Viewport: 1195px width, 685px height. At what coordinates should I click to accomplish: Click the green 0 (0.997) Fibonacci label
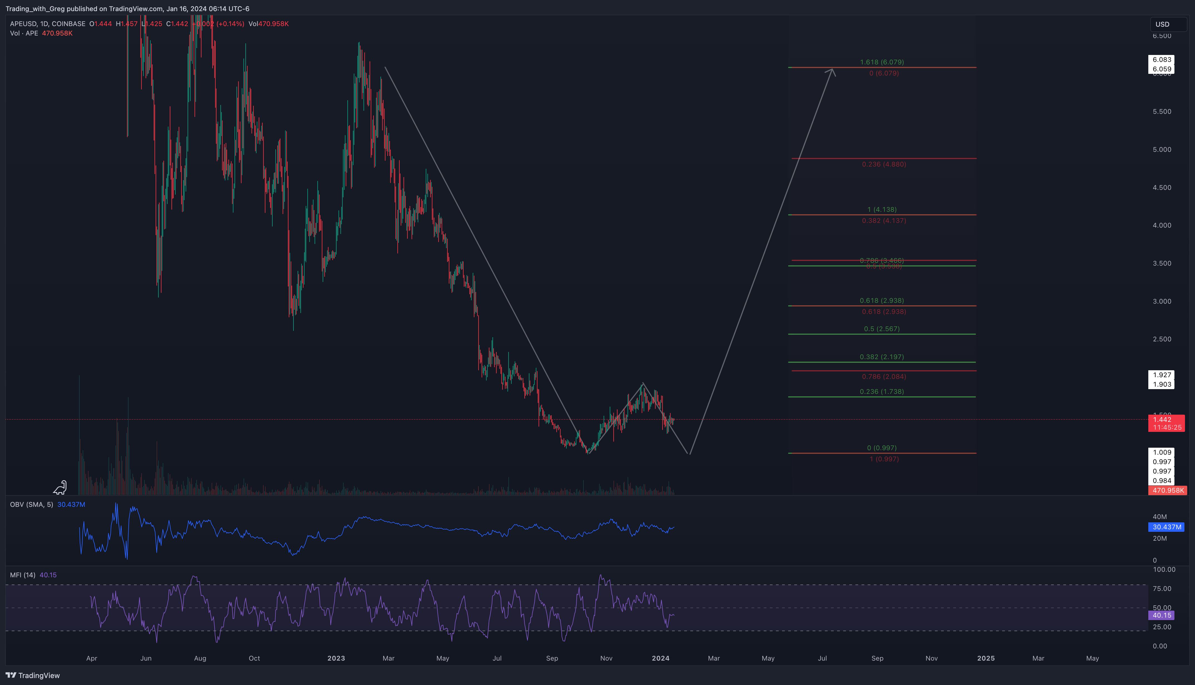tap(882, 448)
